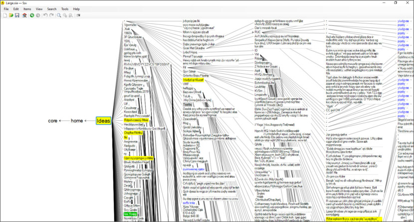Select the Mshmy node
The width and height of the screenshot is (414, 222).
click(128, 182)
